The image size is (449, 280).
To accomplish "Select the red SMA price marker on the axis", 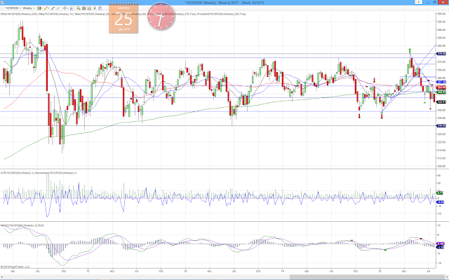I will pyautogui.click(x=441, y=87).
